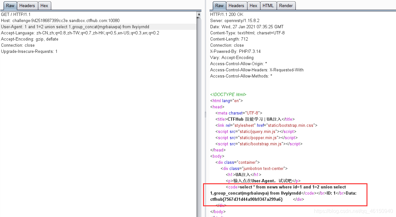Click the Content-Type: text/html response header
The width and height of the screenshot is (396, 217).
[247, 33]
